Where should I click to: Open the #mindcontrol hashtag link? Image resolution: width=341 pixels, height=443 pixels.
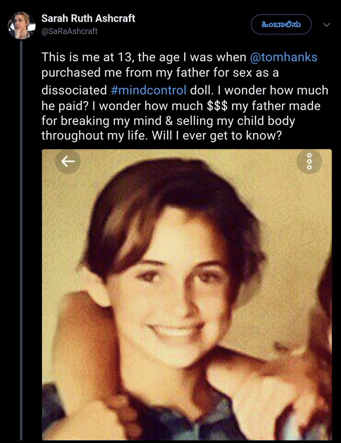click(x=149, y=90)
